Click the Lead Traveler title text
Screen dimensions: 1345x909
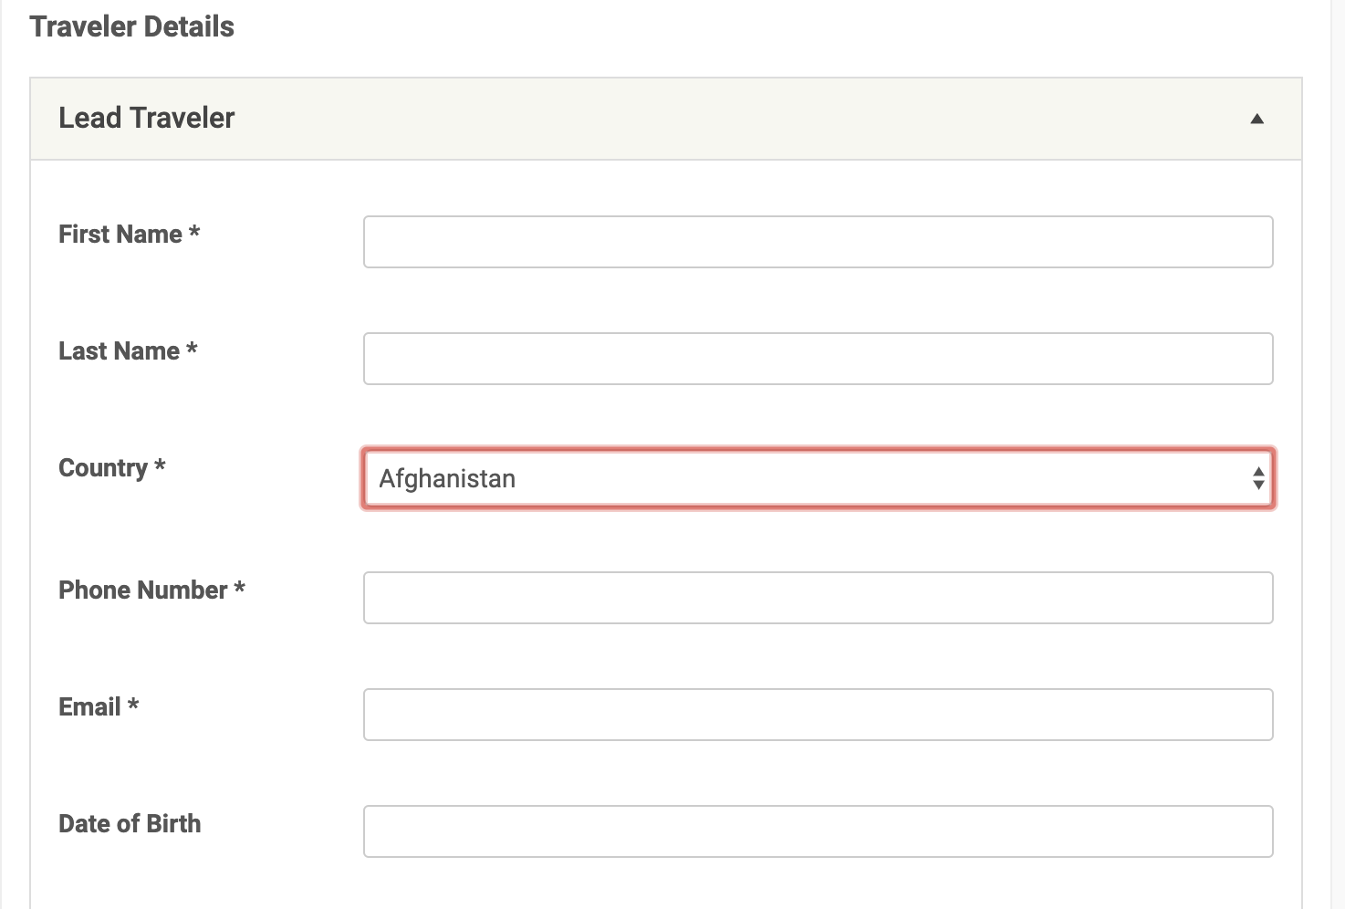[147, 118]
